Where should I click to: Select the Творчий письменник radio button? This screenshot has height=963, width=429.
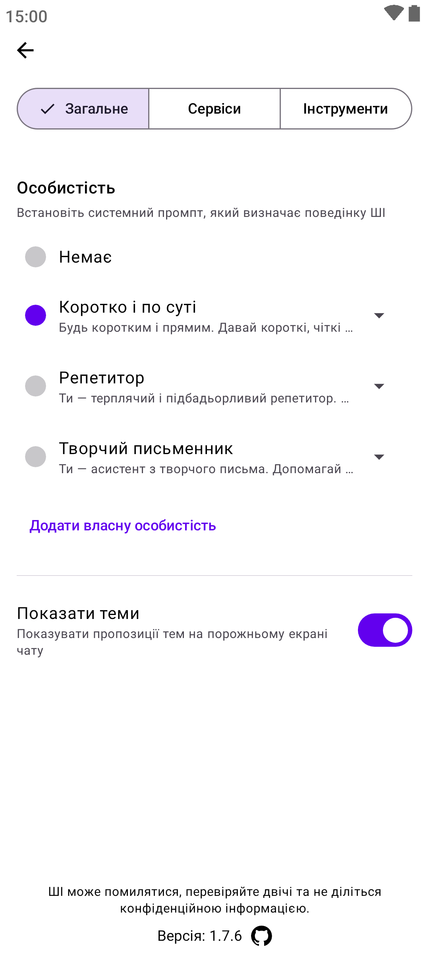click(36, 456)
